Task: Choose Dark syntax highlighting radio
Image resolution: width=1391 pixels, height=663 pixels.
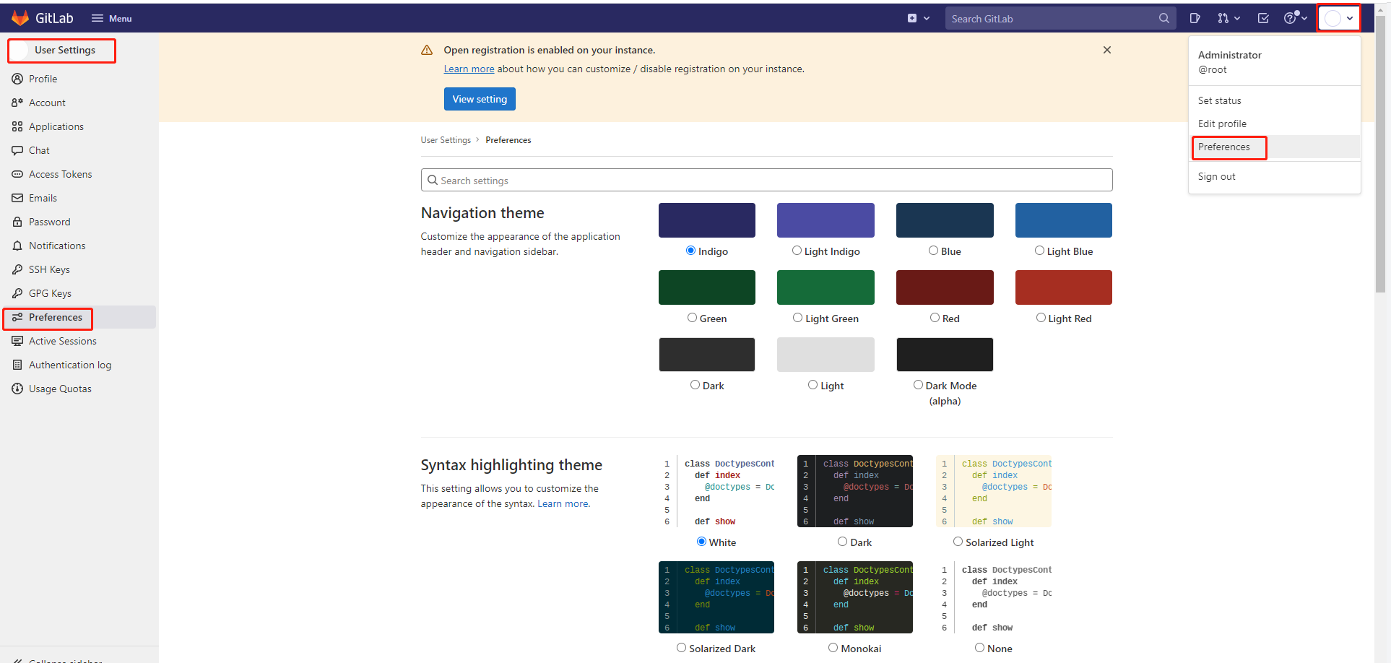Action: click(x=842, y=542)
